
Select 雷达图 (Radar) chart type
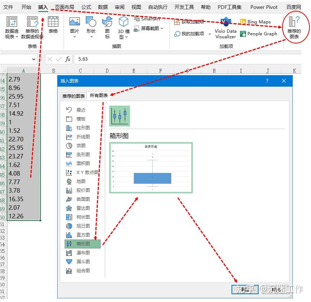[83, 208]
